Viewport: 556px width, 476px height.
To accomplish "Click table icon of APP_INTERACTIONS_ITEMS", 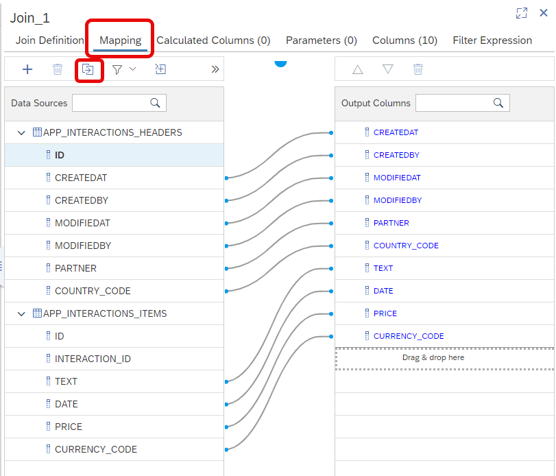I will [x=37, y=313].
